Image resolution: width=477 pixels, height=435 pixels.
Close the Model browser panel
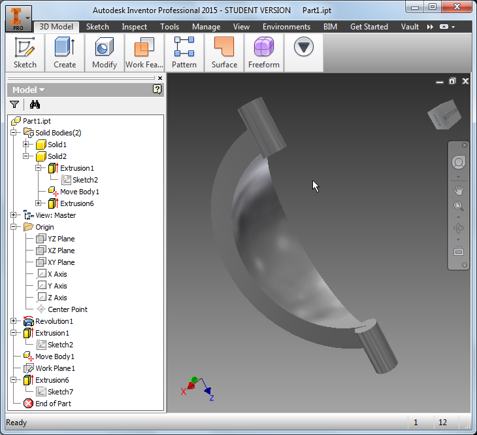click(x=160, y=78)
